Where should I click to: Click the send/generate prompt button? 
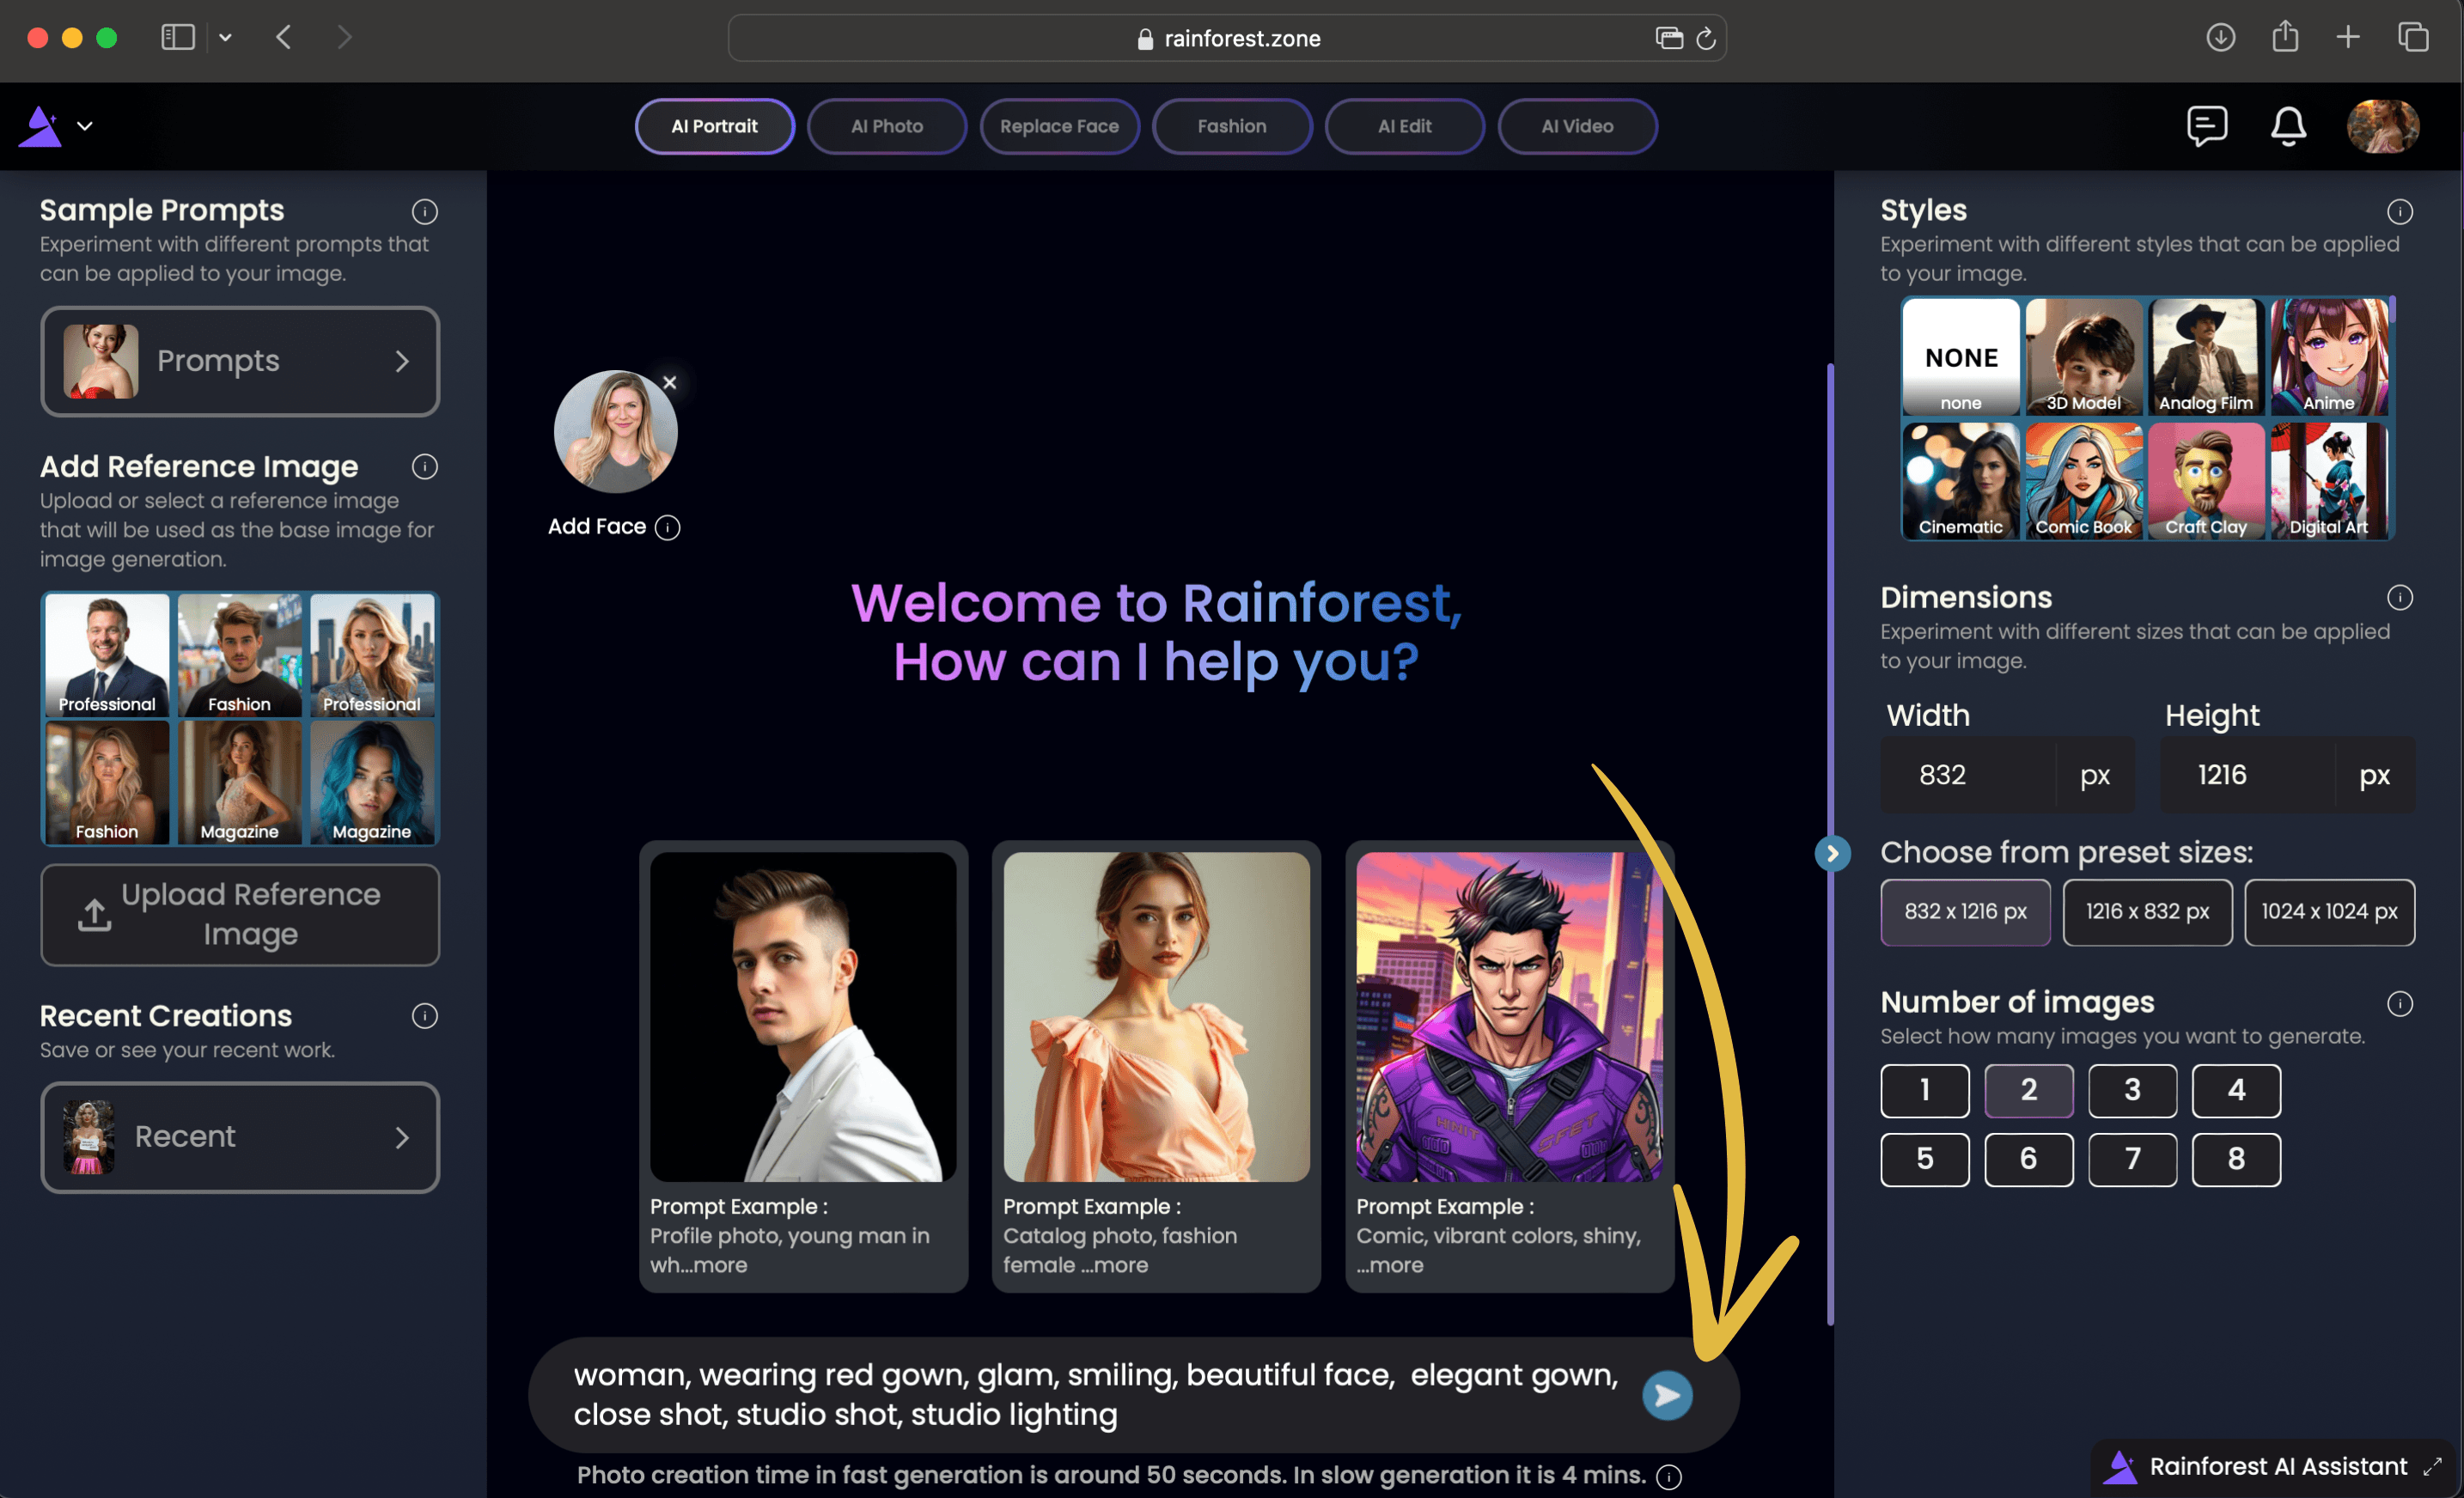[x=1667, y=1394]
